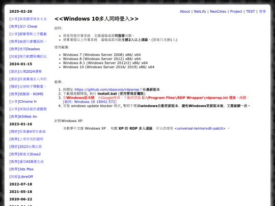Open the first sidebar article under 2025-02-20
Screen dimensions: 275x206
[x=28, y=19]
